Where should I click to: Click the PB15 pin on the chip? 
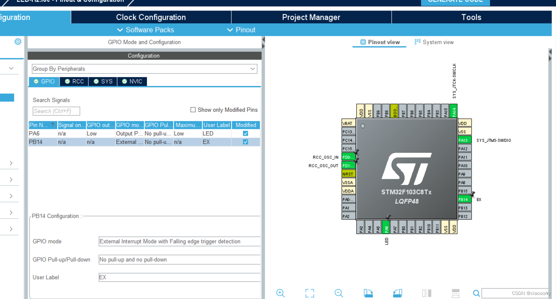tap(465, 191)
